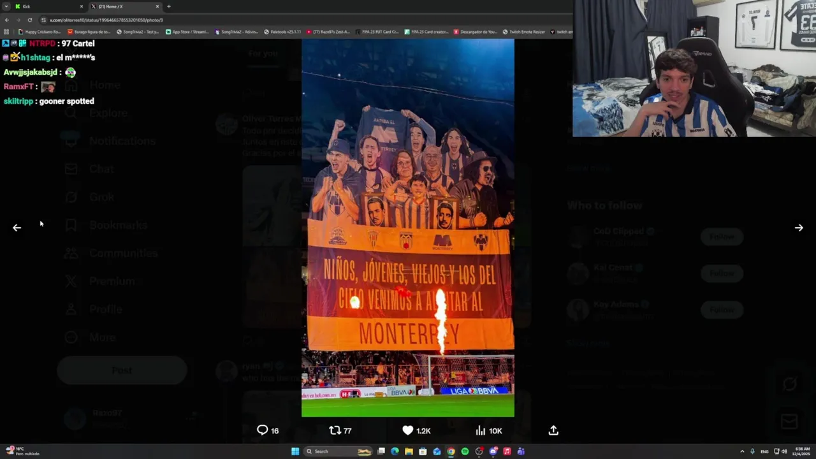Open the browser apps grid in bookmarks bar
The height and width of the screenshot is (459, 816).
pos(6,32)
